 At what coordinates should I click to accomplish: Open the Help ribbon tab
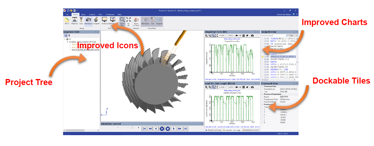(120, 14)
